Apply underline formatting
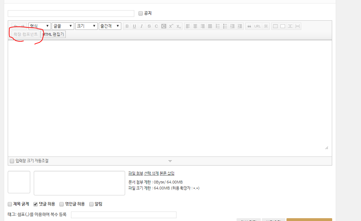Viewport: 361px width, 221px height. [x=134, y=26]
